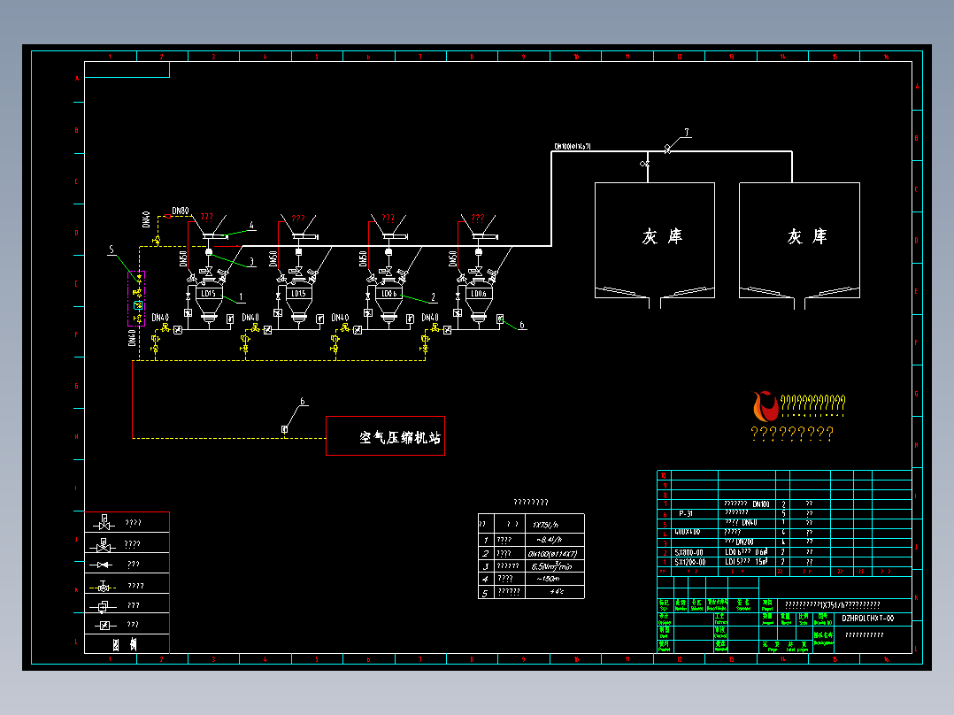Select the feeder under first hopper at callout 4
Viewport: 954px width, 715px height.
tap(215, 236)
